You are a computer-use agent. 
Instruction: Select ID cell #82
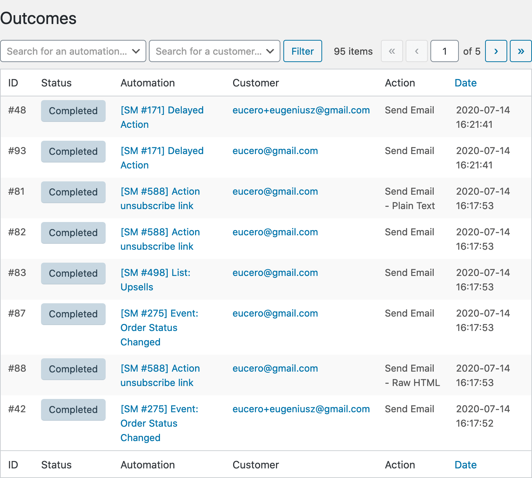pos(17,232)
